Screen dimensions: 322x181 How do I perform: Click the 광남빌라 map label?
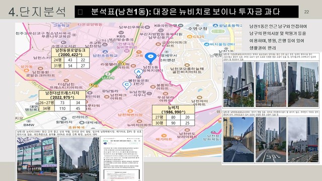point(110,90)
